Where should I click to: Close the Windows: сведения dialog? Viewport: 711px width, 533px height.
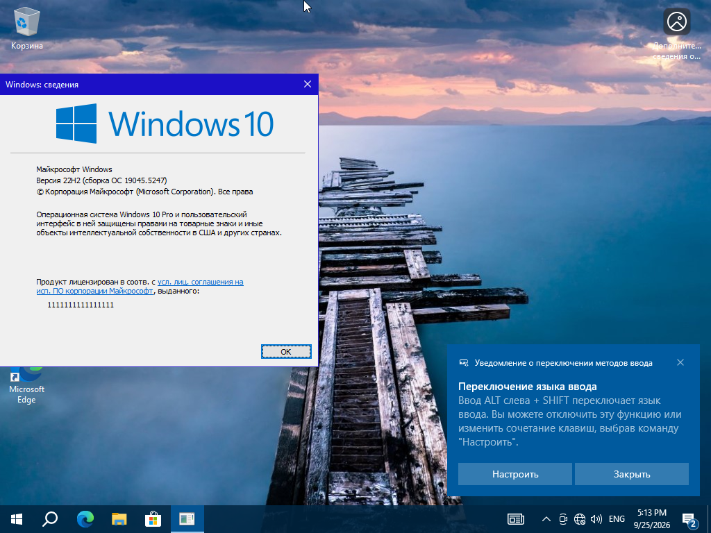[x=308, y=84]
